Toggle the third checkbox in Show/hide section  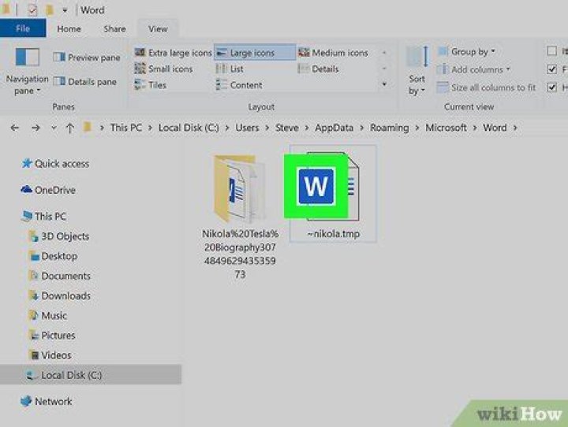[552, 87]
